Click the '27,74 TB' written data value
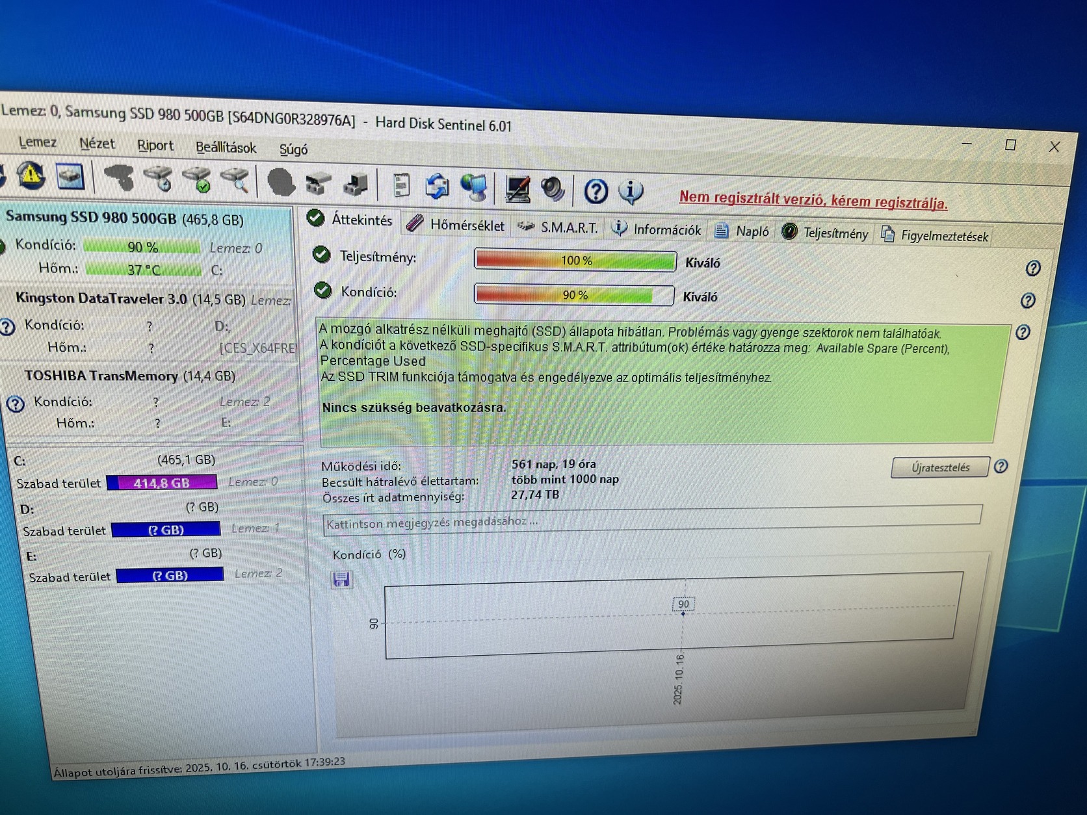 tap(534, 495)
